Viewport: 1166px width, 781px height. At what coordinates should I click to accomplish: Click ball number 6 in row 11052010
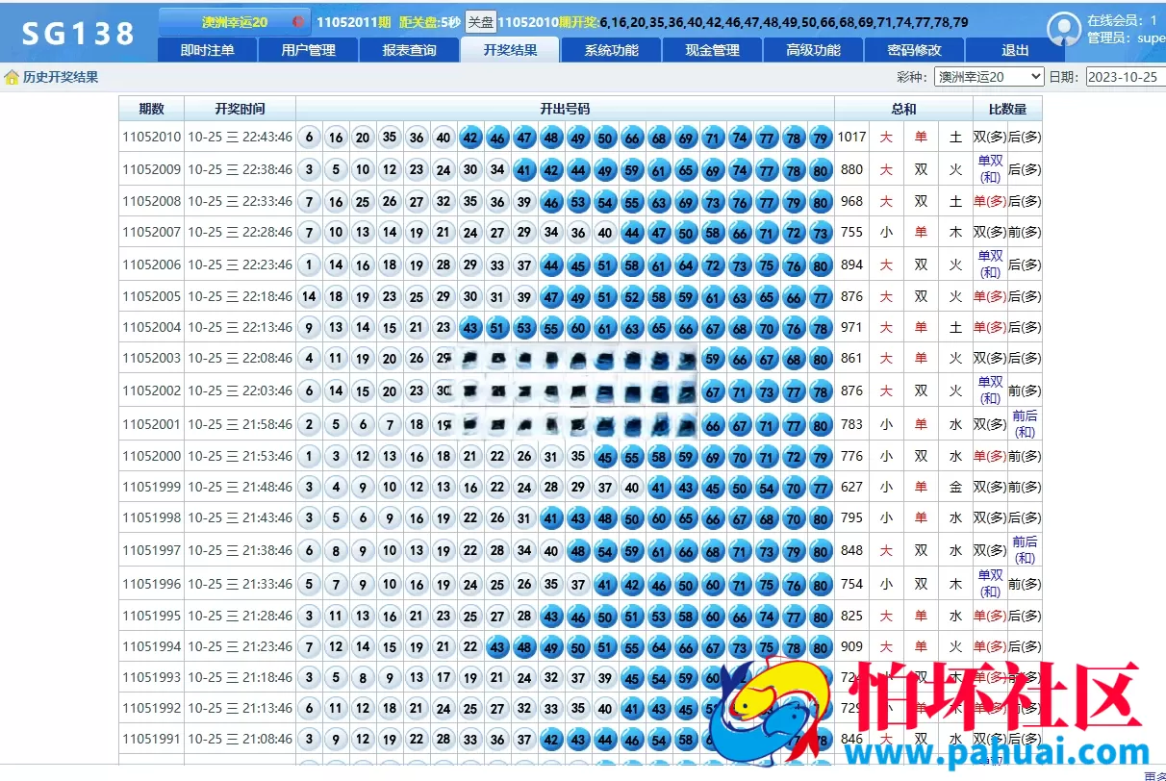(309, 138)
